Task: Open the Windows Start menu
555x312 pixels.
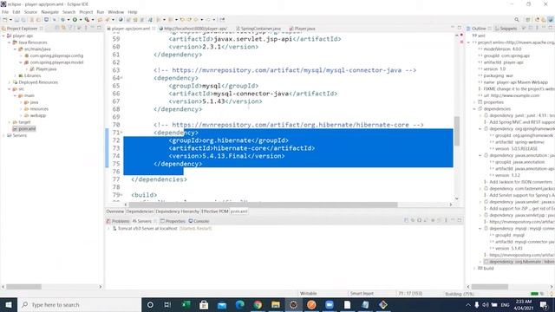Action: (x=9, y=304)
